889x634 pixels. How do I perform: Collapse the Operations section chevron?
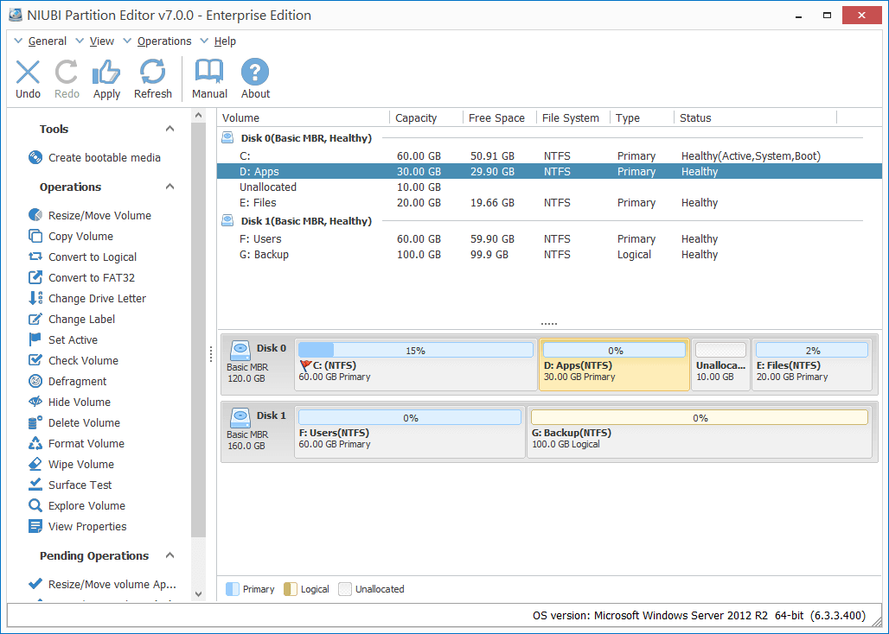[170, 187]
